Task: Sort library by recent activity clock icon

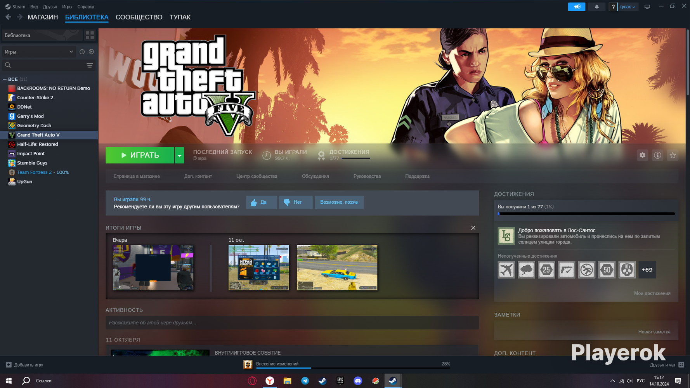Action: [x=82, y=52]
